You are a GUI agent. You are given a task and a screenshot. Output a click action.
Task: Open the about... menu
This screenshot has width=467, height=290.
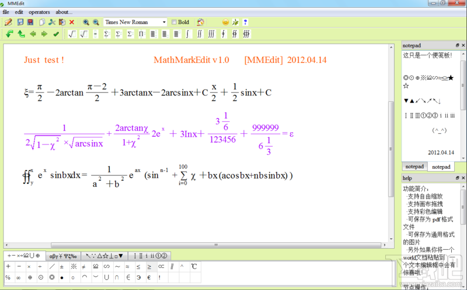(x=64, y=12)
